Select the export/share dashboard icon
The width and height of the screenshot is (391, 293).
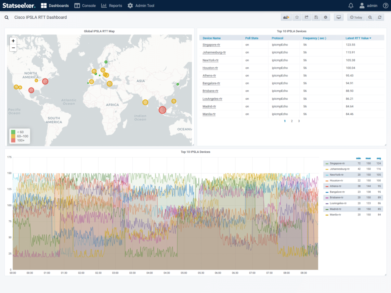(306, 17)
